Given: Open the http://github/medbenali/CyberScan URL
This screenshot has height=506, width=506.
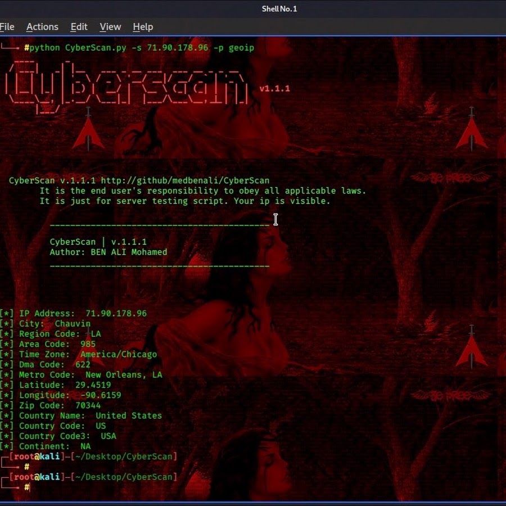Looking at the screenshot, I should tap(185, 180).
